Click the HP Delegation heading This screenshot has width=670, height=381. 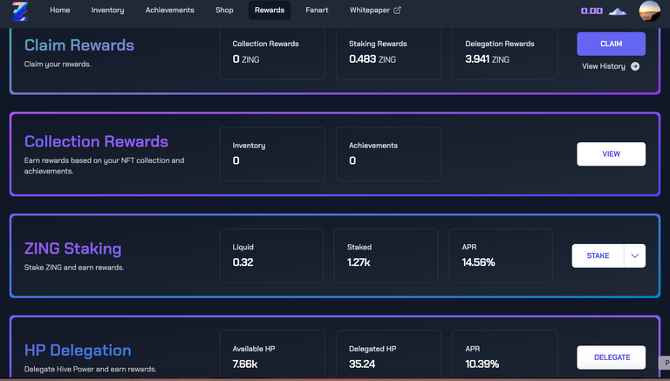click(x=78, y=350)
